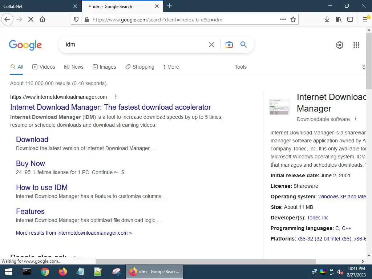Follow the Windows XP and later link
Image resolution: width=372 pixels, height=279 pixels.
coord(342,197)
